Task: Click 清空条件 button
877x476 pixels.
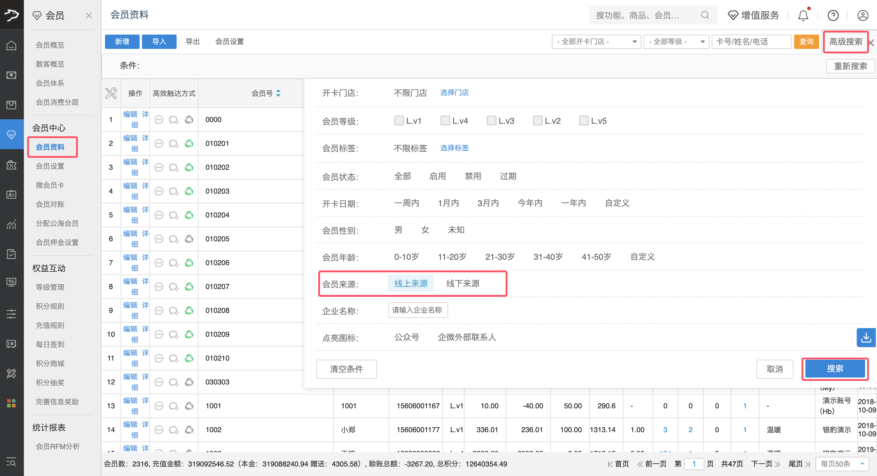Action: tap(346, 369)
